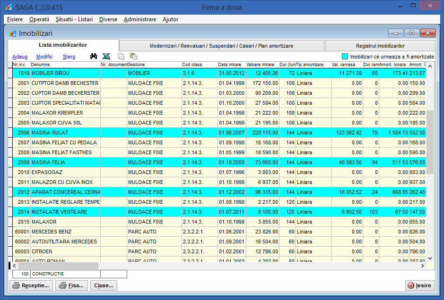Print the Receptie report
Viewport: 444px width, 300px height.
coord(31,285)
